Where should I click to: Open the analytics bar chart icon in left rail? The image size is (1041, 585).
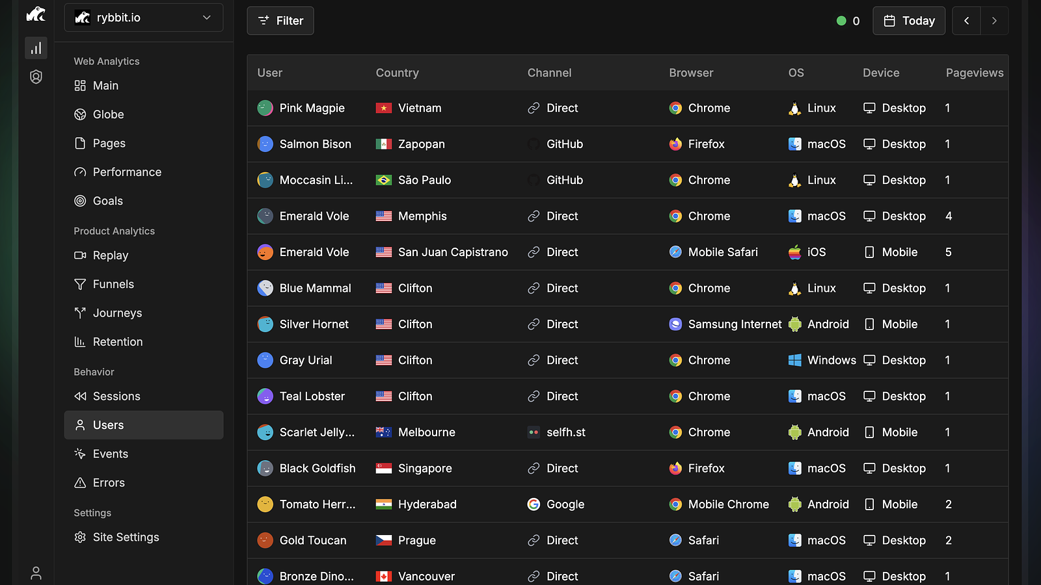click(x=36, y=48)
